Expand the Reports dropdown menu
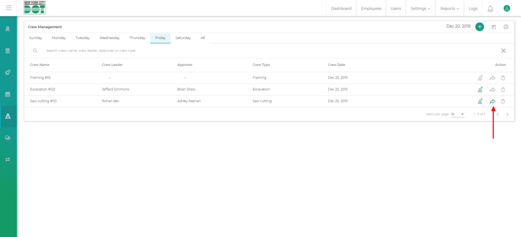The height and width of the screenshot is (237, 521). point(449,9)
